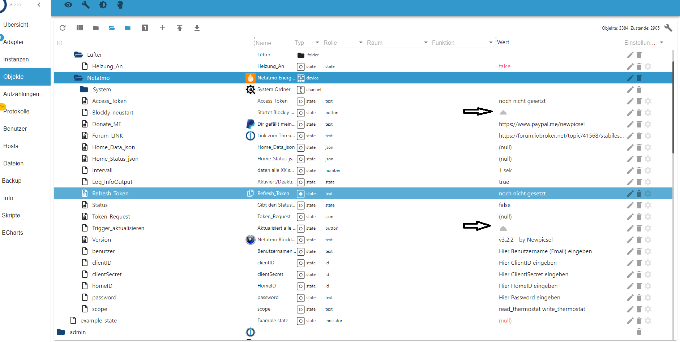
Task: Click Intervall value 1 sek
Action: 505,170
